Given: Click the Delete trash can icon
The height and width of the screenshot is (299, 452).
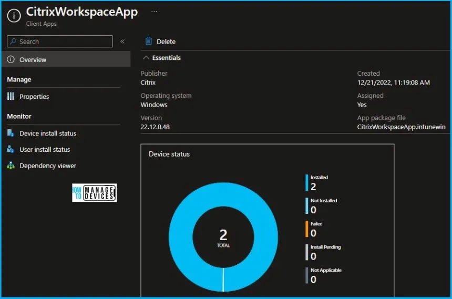Looking at the screenshot, I should [x=149, y=41].
